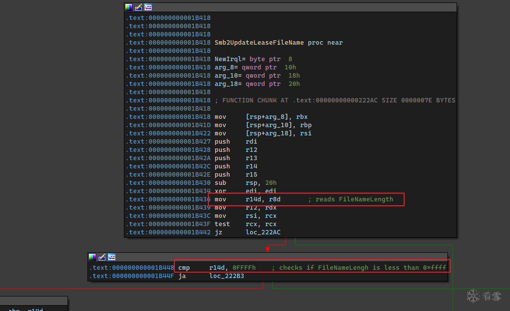Select the push r15 instruction
510x311 pixels.
[x=236, y=175]
